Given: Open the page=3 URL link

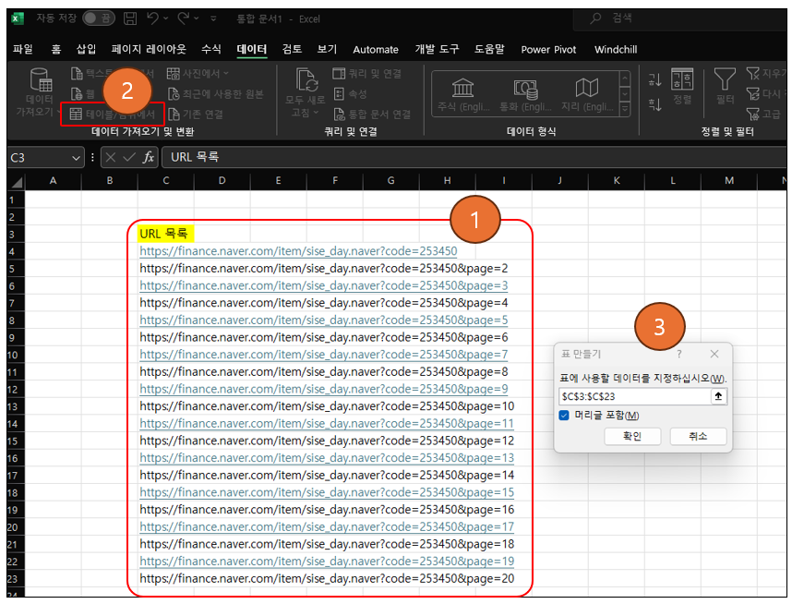Looking at the screenshot, I should pos(324,285).
